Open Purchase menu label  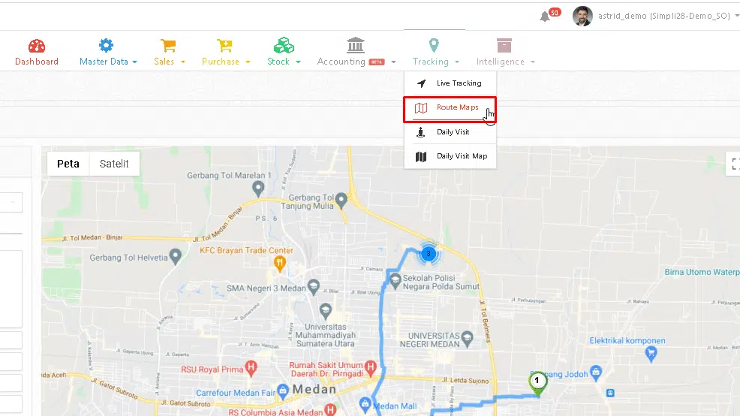coord(221,62)
